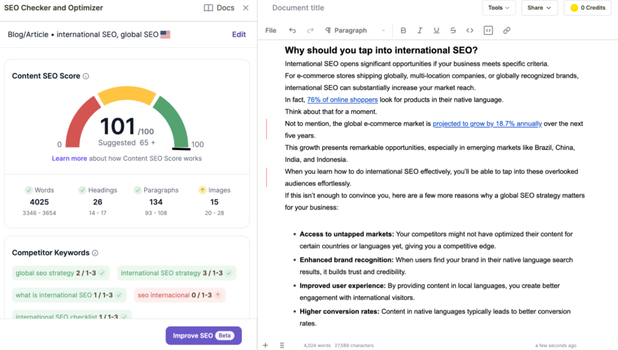Close the SEO Checker panel
Image resolution: width=618 pixels, height=350 pixels.
coord(246,8)
